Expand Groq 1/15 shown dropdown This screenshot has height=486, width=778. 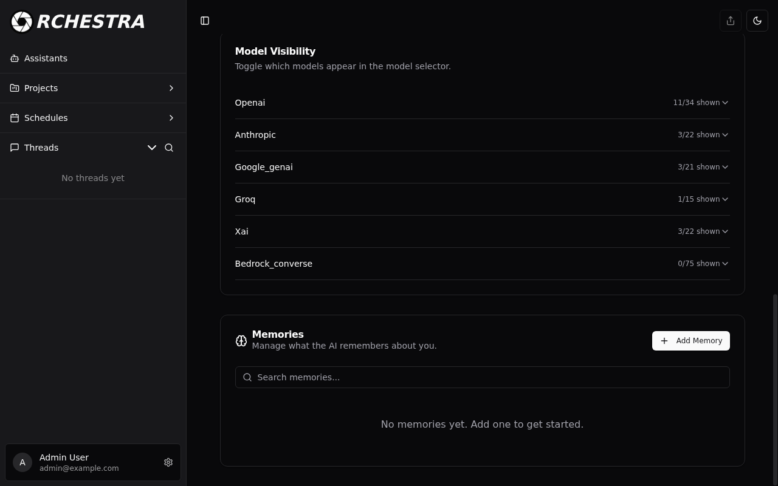703,199
